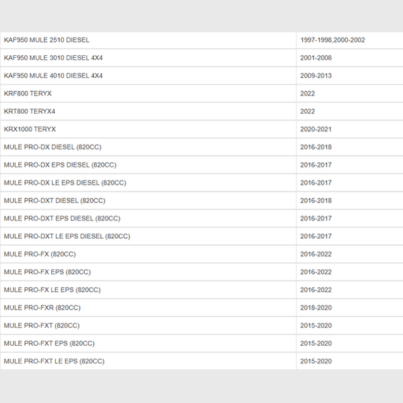403x403 pixels.
Task: Select MULE PRO-FXT LE EPS (820CC) row
Action: click(202, 361)
